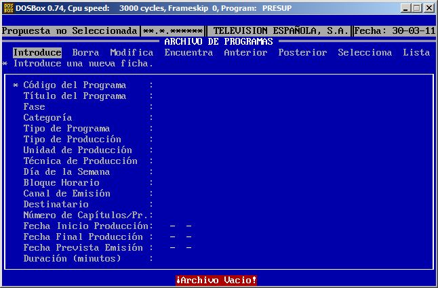Viewport: 438px width, 288px height.
Task: Open the Lista menu option
Action: point(416,53)
